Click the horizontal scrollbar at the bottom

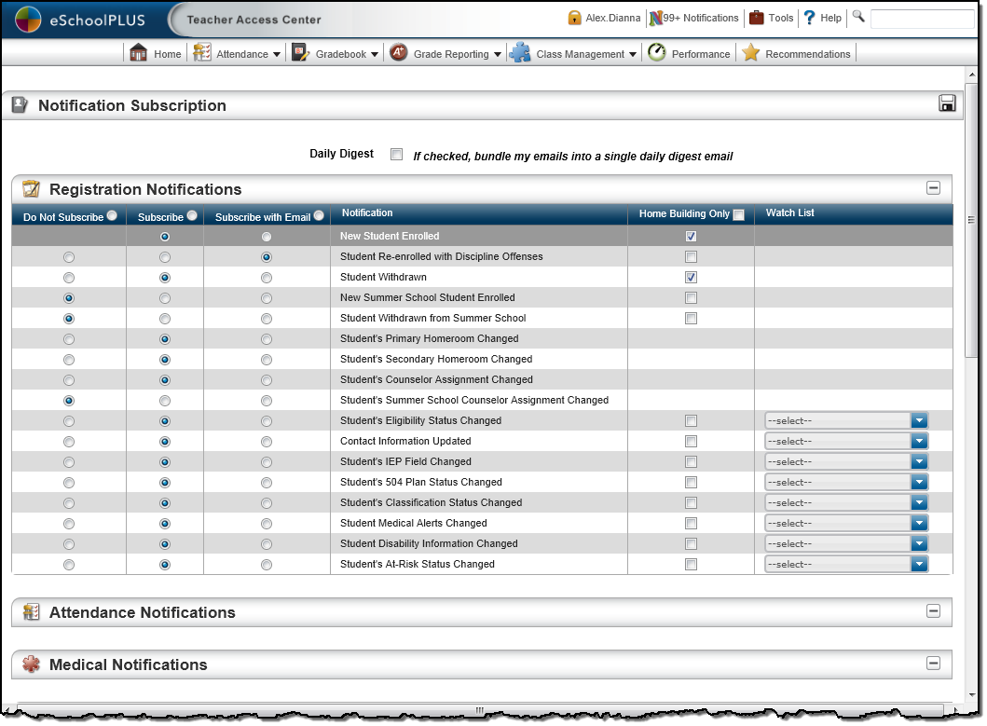(481, 710)
